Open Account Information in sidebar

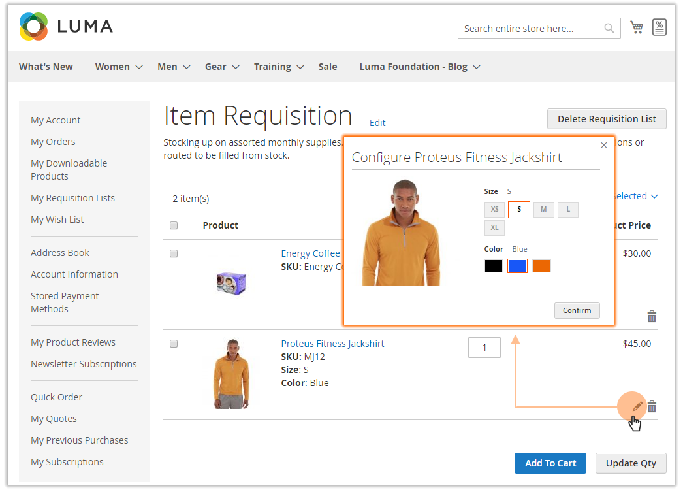point(74,274)
